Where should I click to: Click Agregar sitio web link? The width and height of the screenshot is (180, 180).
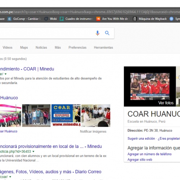(140, 159)
